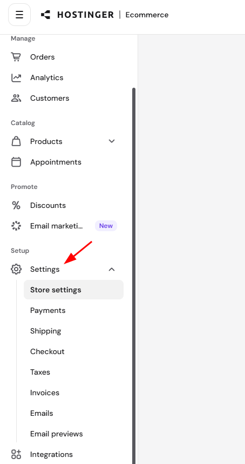Open Orders via the cart icon
245x464 pixels.
click(16, 57)
